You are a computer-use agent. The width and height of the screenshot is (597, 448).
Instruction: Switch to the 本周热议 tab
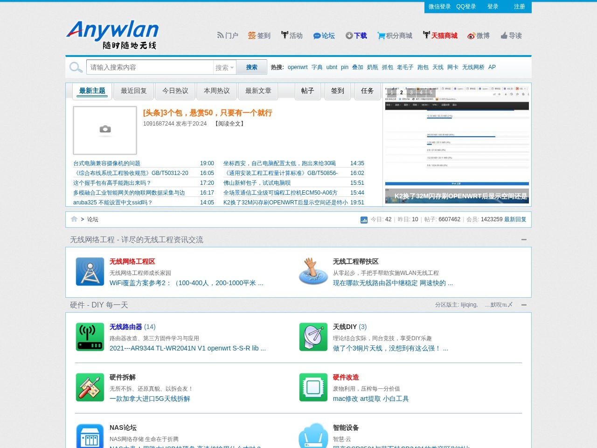click(x=217, y=91)
